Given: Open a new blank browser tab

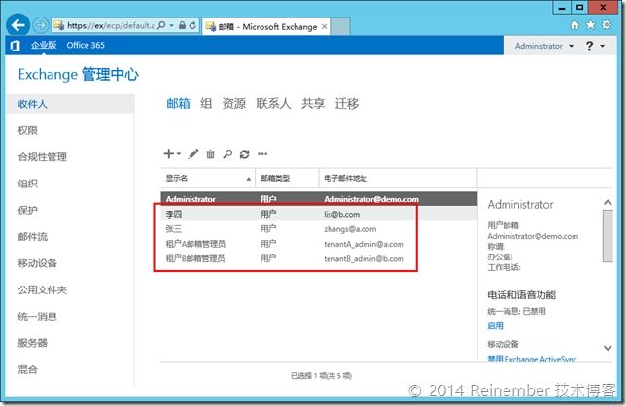Looking at the screenshot, I should click(340, 26).
